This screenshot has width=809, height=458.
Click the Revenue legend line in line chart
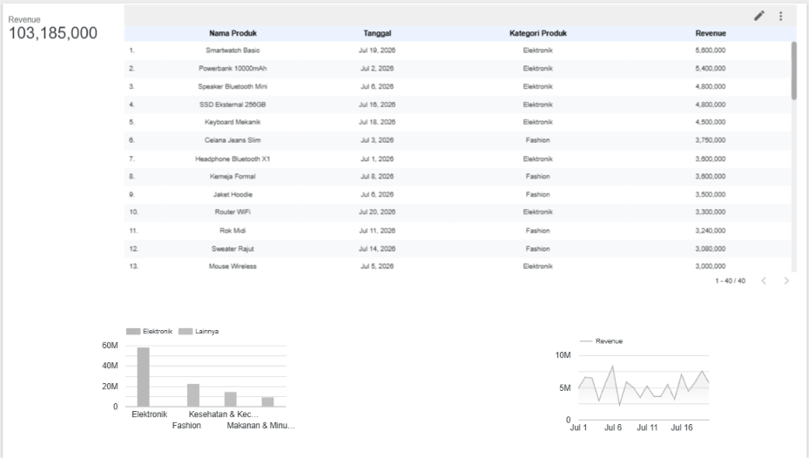(x=585, y=341)
